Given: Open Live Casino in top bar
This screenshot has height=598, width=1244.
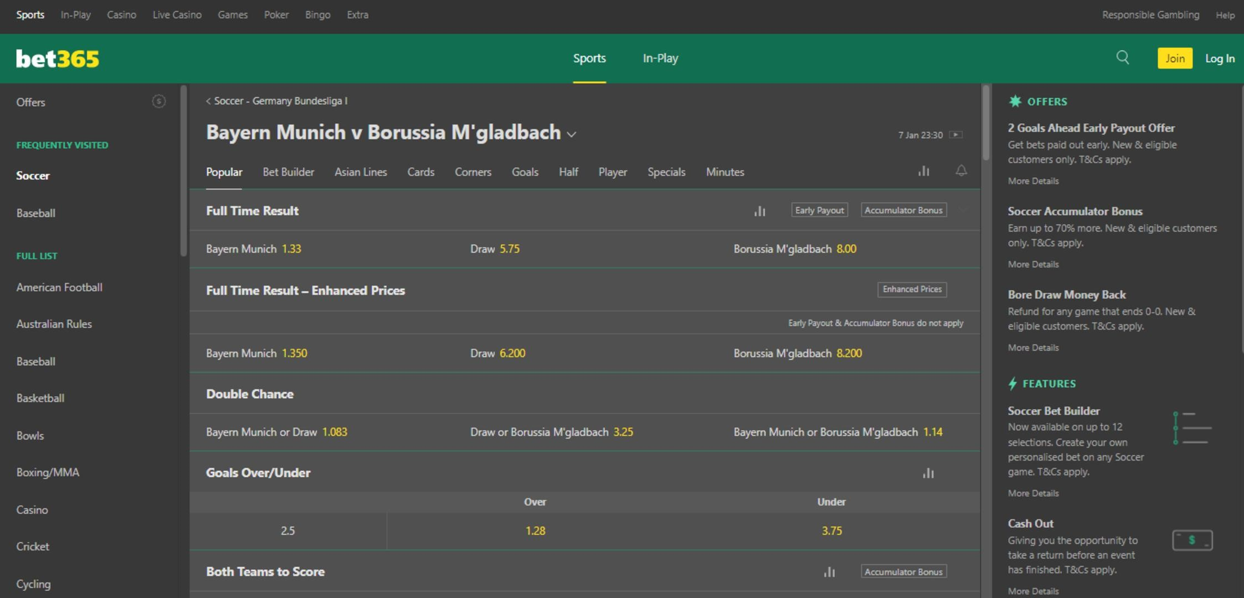Looking at the screenshot, I should [177, 15].
